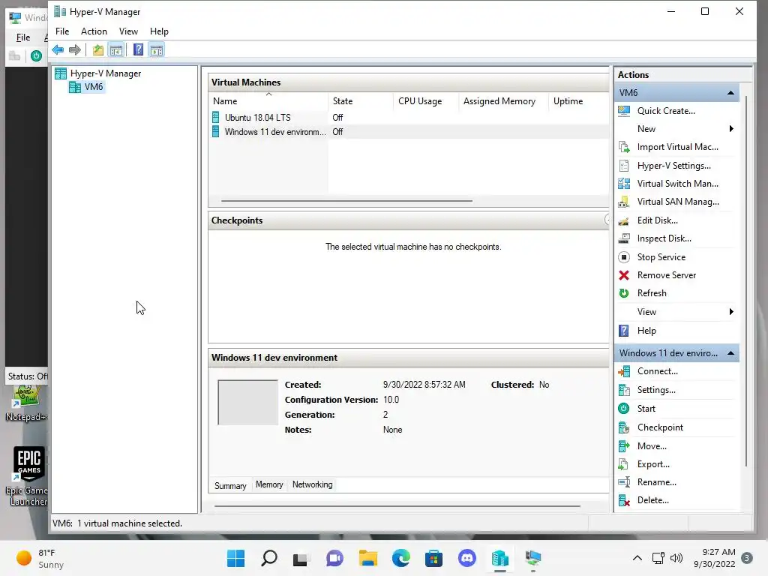Expand the View submenu arrow in Actions
This screenshot has height=576, width=768.
[x=731, y=312]
